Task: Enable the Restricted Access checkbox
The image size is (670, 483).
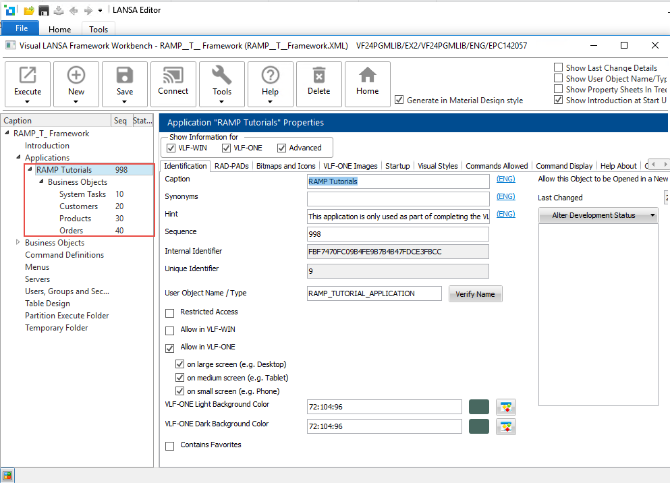Action: pyautogui.click(x=170, y=312)
